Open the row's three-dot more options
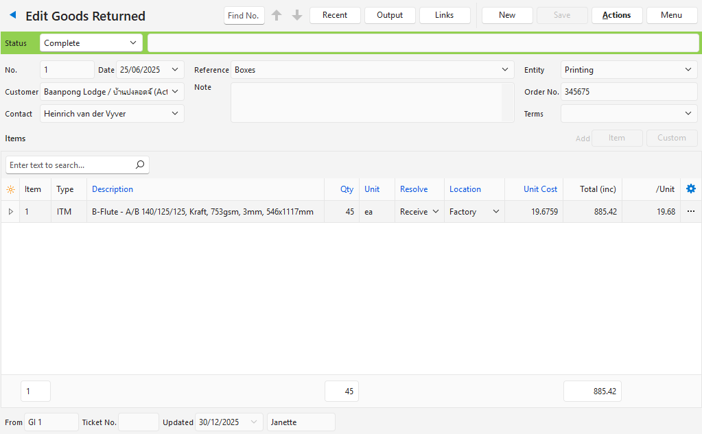Viewport: 702px width, 434px height. pyautogui.click(x=690, y=212)
